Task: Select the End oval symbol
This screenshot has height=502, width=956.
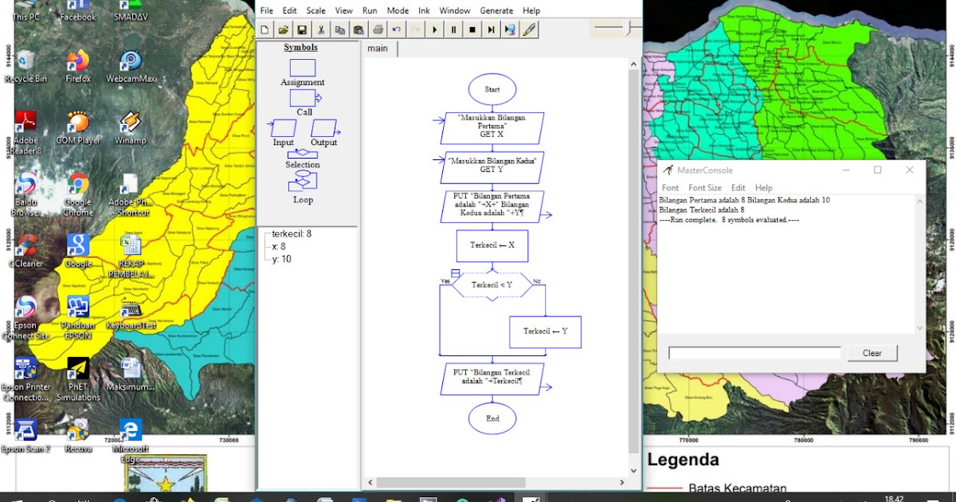Action: tap(492, 418)
